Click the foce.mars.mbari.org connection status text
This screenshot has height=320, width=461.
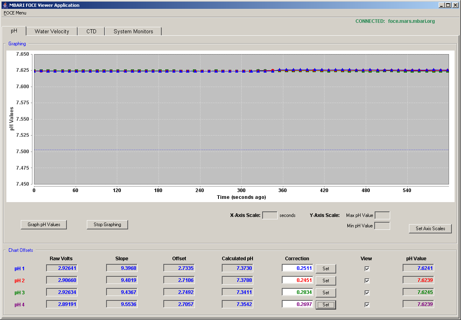[411, 21]
